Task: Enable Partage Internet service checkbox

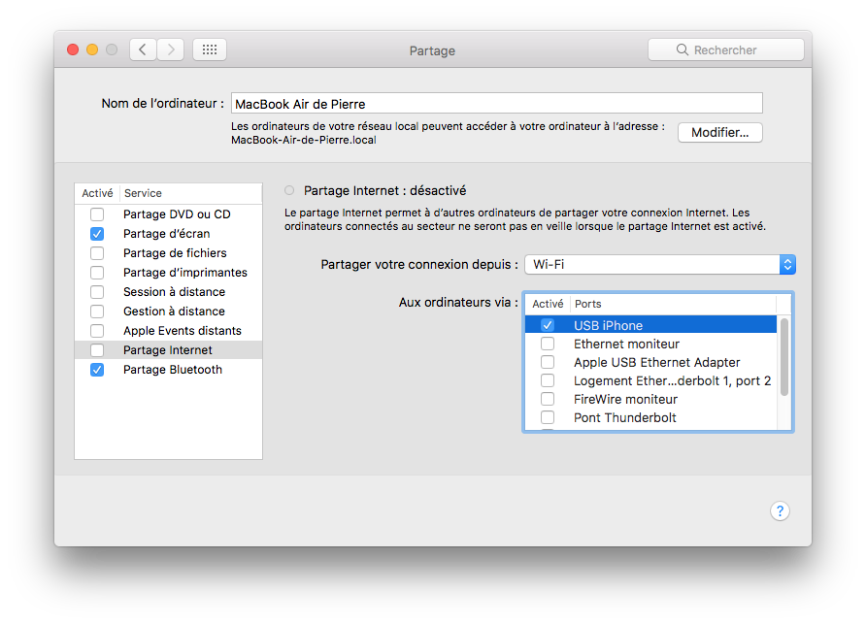Action: click(x=97, y=349)
